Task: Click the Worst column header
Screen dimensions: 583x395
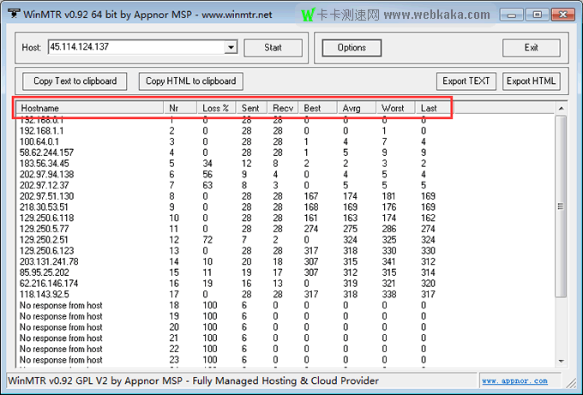Action: [x=396, y=108]
